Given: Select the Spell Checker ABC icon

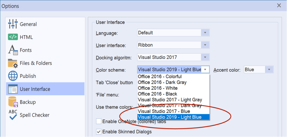Looking at the screenshot, I should (13, 115).
